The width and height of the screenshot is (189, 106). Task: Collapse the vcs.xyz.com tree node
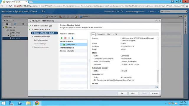[4, 27]
